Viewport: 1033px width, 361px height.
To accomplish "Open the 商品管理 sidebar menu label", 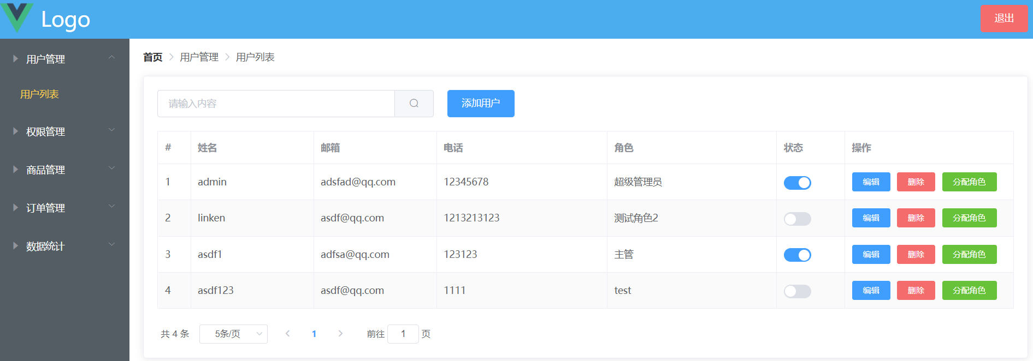I will (45, 170).
